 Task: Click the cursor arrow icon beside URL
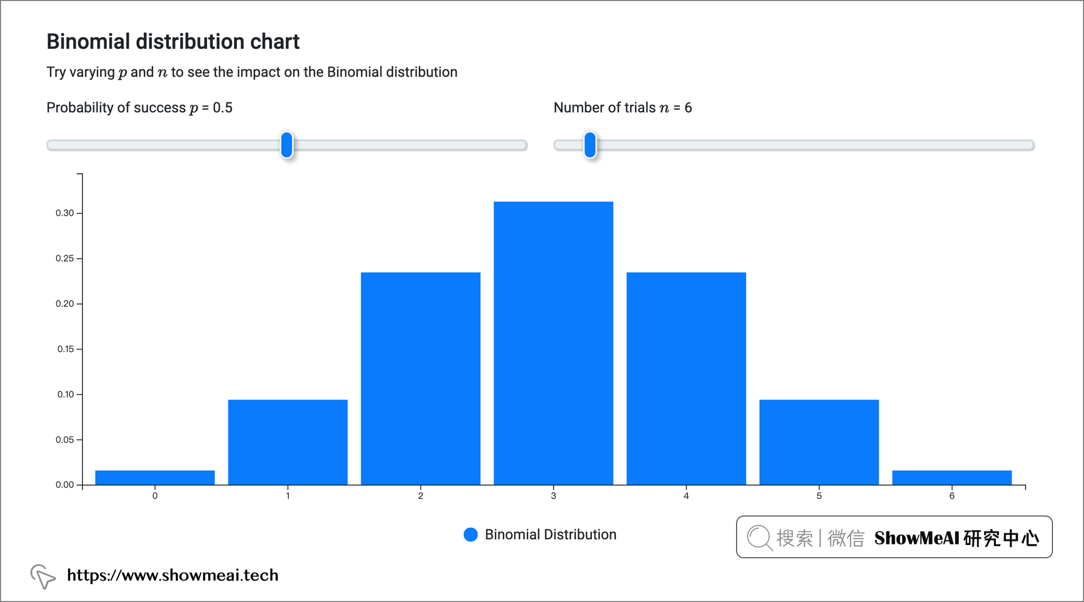click(43, 576)
